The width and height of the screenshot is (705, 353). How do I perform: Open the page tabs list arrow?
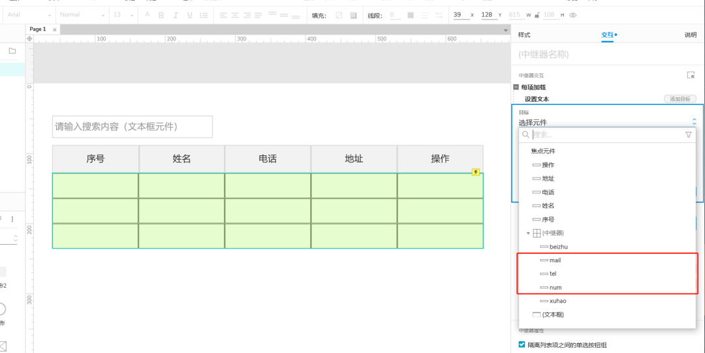click(x=505, y=30)
